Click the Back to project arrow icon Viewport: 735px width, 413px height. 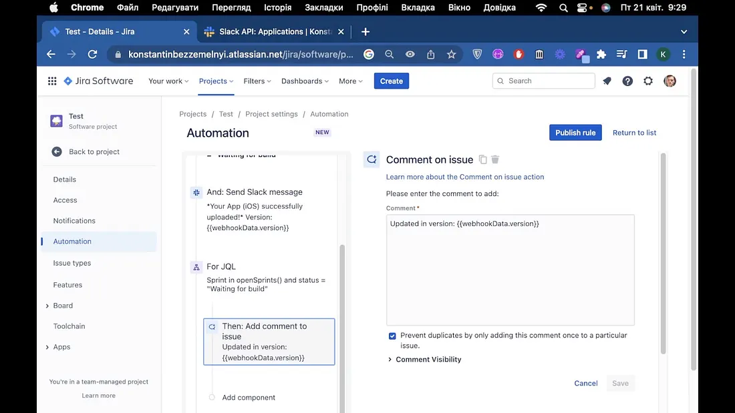click(x=57, y=151)
